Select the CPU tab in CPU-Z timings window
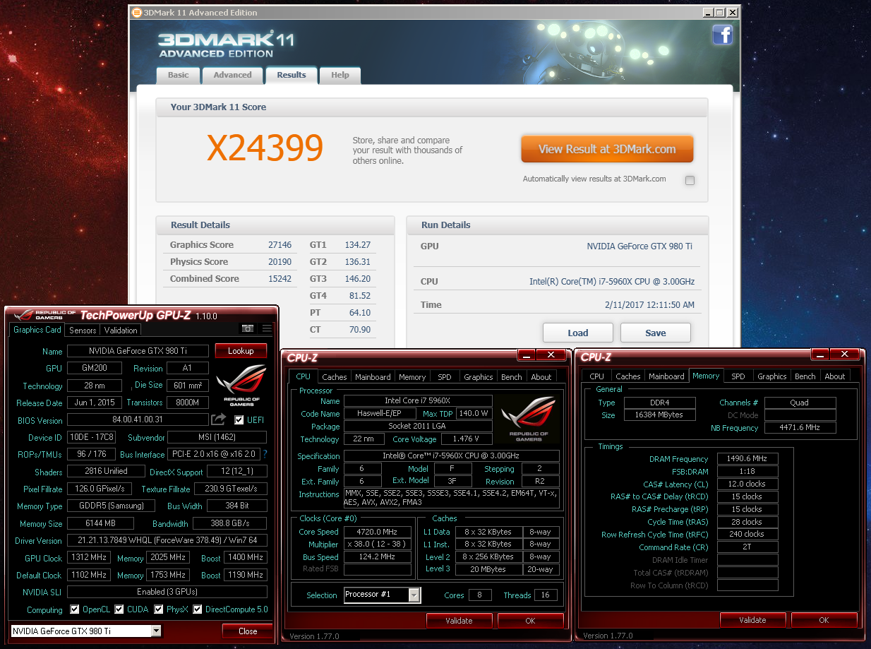 point(597,376)
